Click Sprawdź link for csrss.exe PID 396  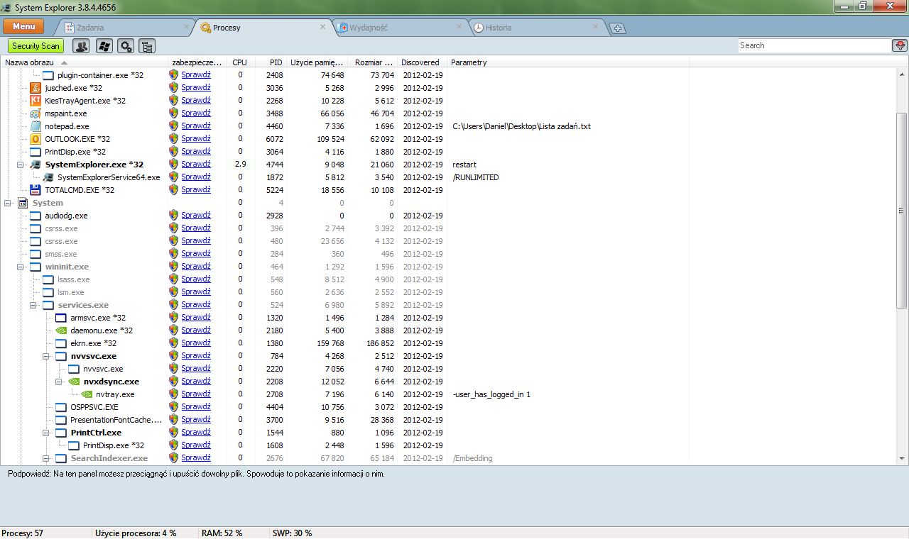(x=195, y=228)
